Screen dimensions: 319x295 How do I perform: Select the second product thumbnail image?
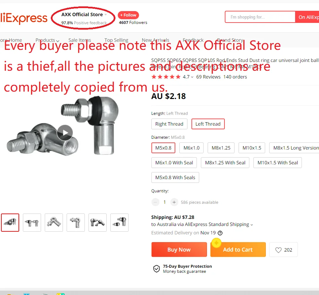click(x=32, y=223)
